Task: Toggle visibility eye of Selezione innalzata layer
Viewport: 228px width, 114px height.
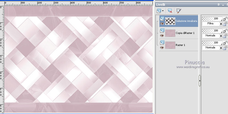Action: (x=162, y=24)
